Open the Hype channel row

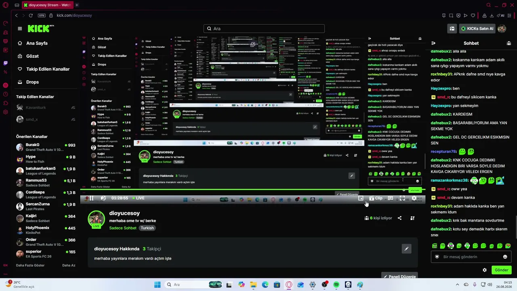(46, 159)
